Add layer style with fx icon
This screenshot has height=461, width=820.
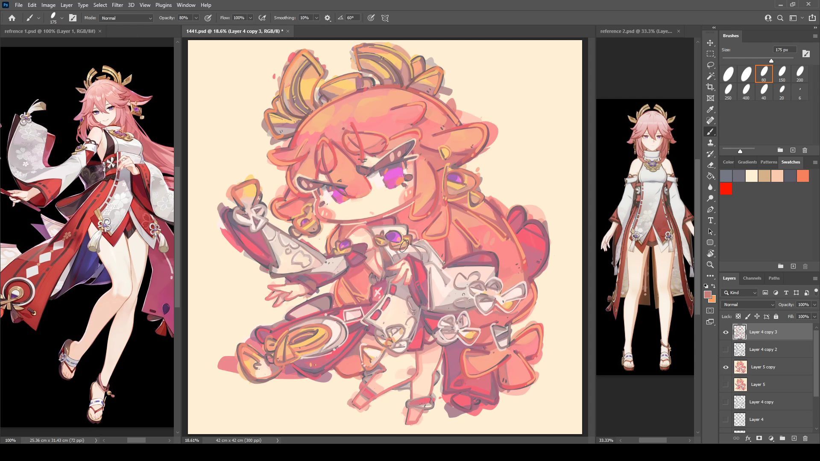pyautogui.click(x=748, y=438)
